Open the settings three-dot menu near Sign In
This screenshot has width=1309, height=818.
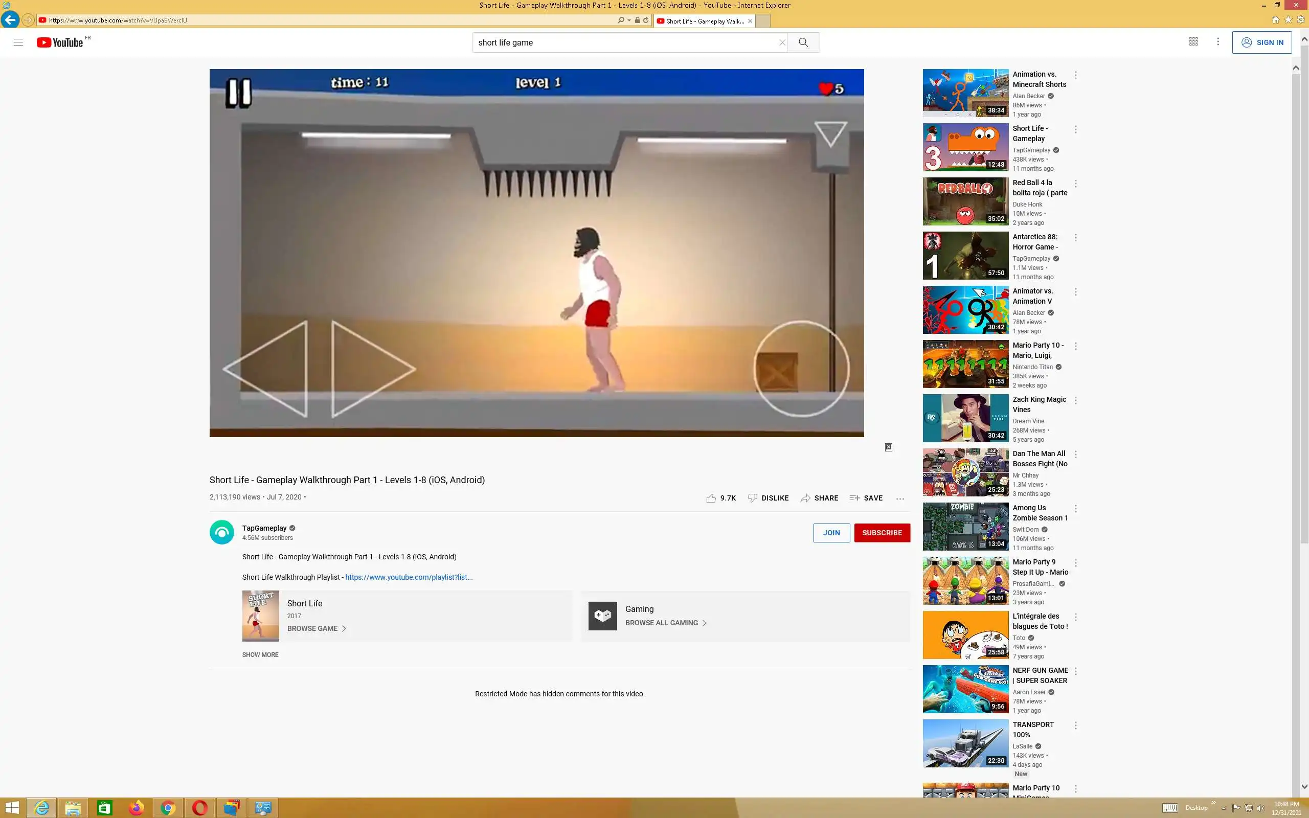point(1217,41)
